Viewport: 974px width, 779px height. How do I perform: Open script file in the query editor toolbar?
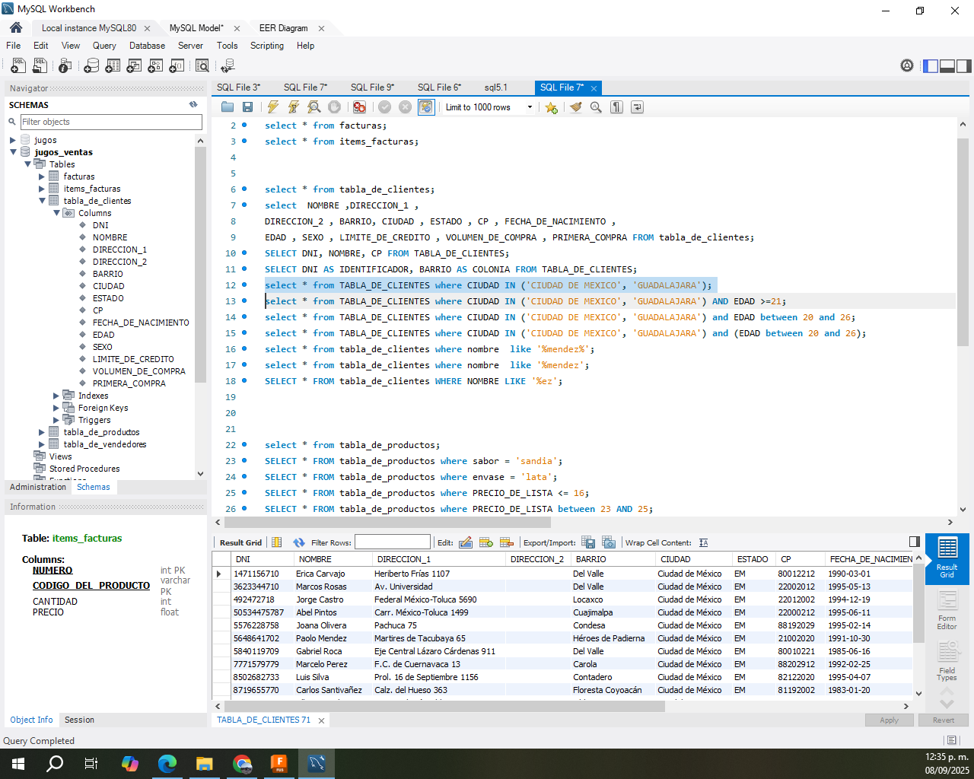click(x=228, y=107)
